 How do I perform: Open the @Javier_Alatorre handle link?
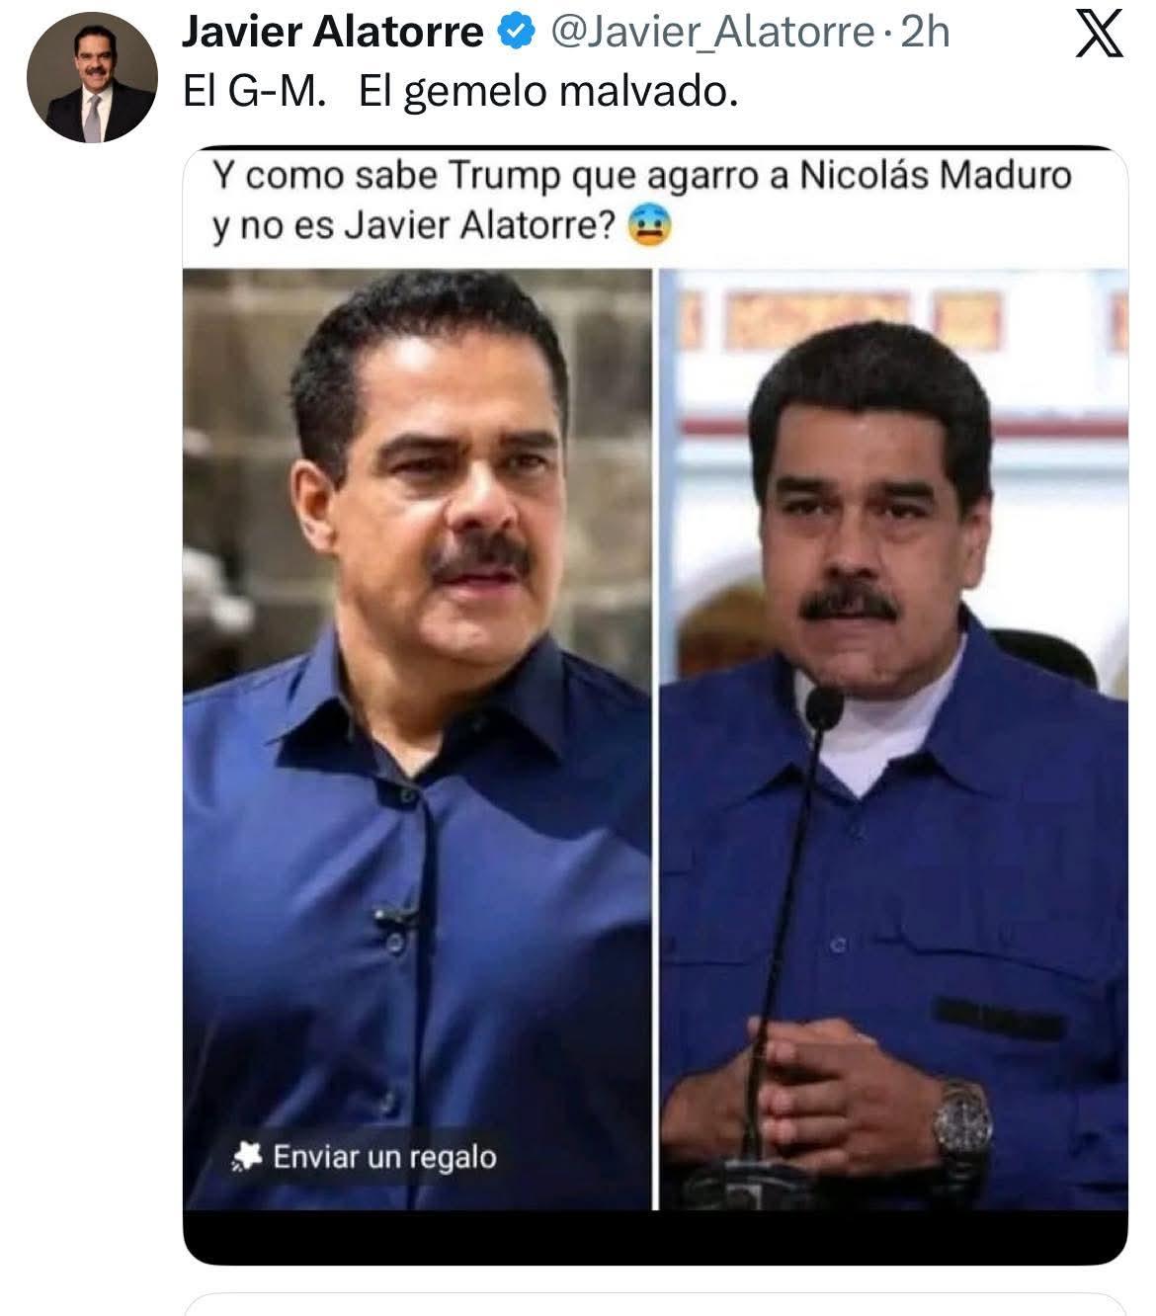click(x=710, y=33)
